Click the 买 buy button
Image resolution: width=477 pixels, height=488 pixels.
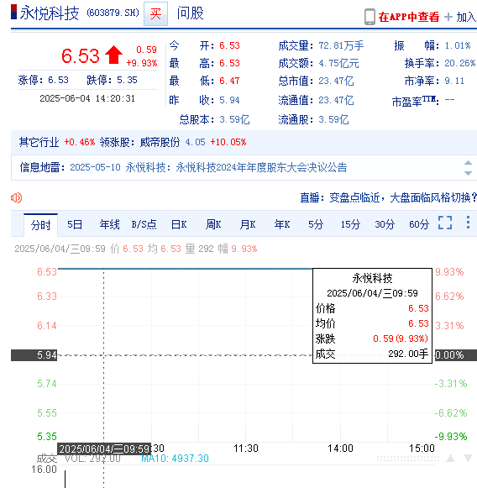[155, 13]
